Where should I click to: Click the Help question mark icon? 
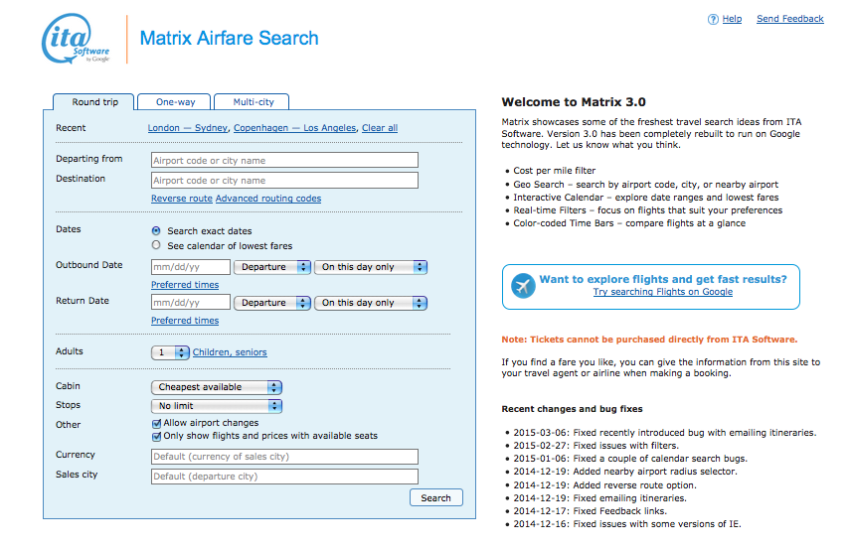pyautogui.click(x=713, y=19)
